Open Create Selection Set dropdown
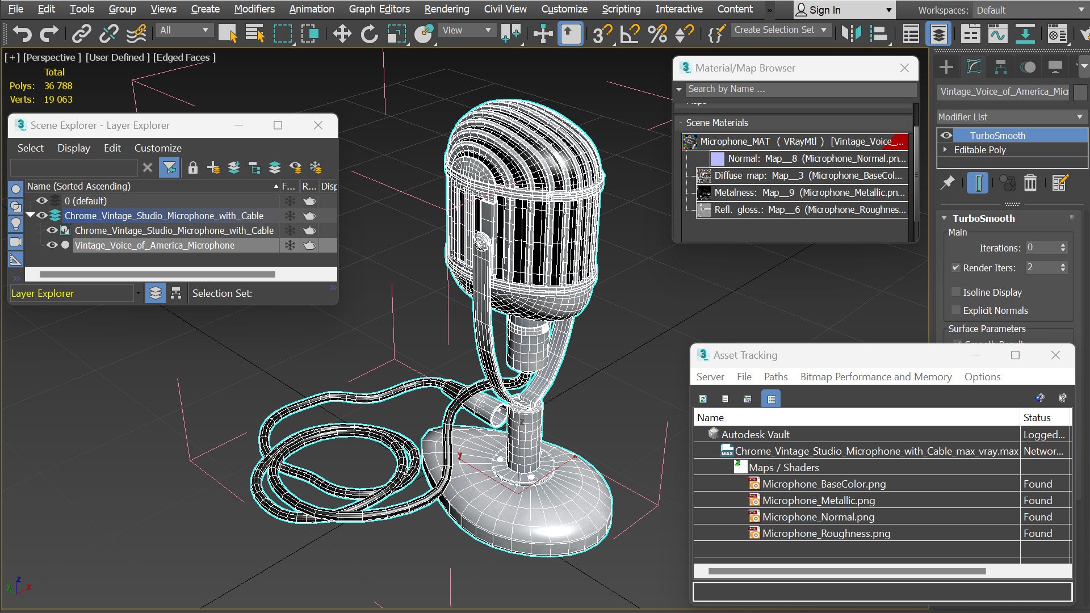This screenshot has width=1090, height=613. click(781, 30)
